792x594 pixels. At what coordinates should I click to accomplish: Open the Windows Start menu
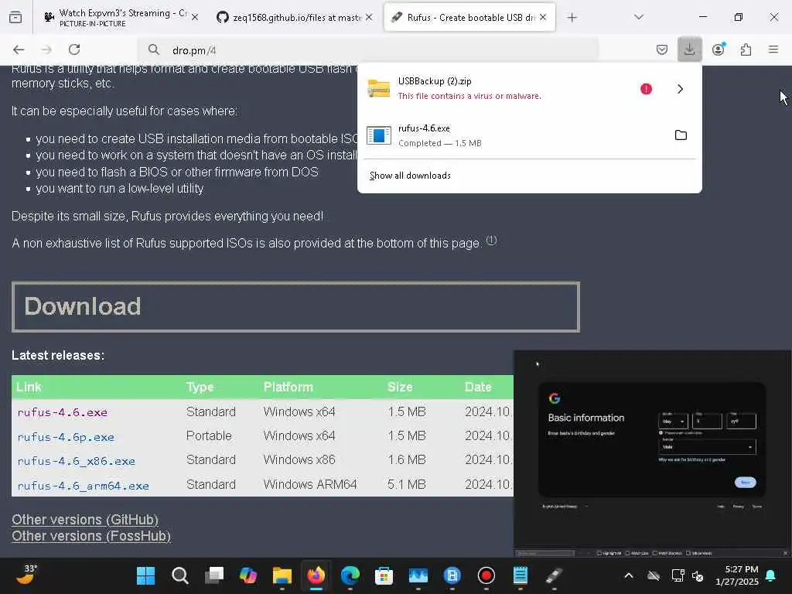coord(146,575)
